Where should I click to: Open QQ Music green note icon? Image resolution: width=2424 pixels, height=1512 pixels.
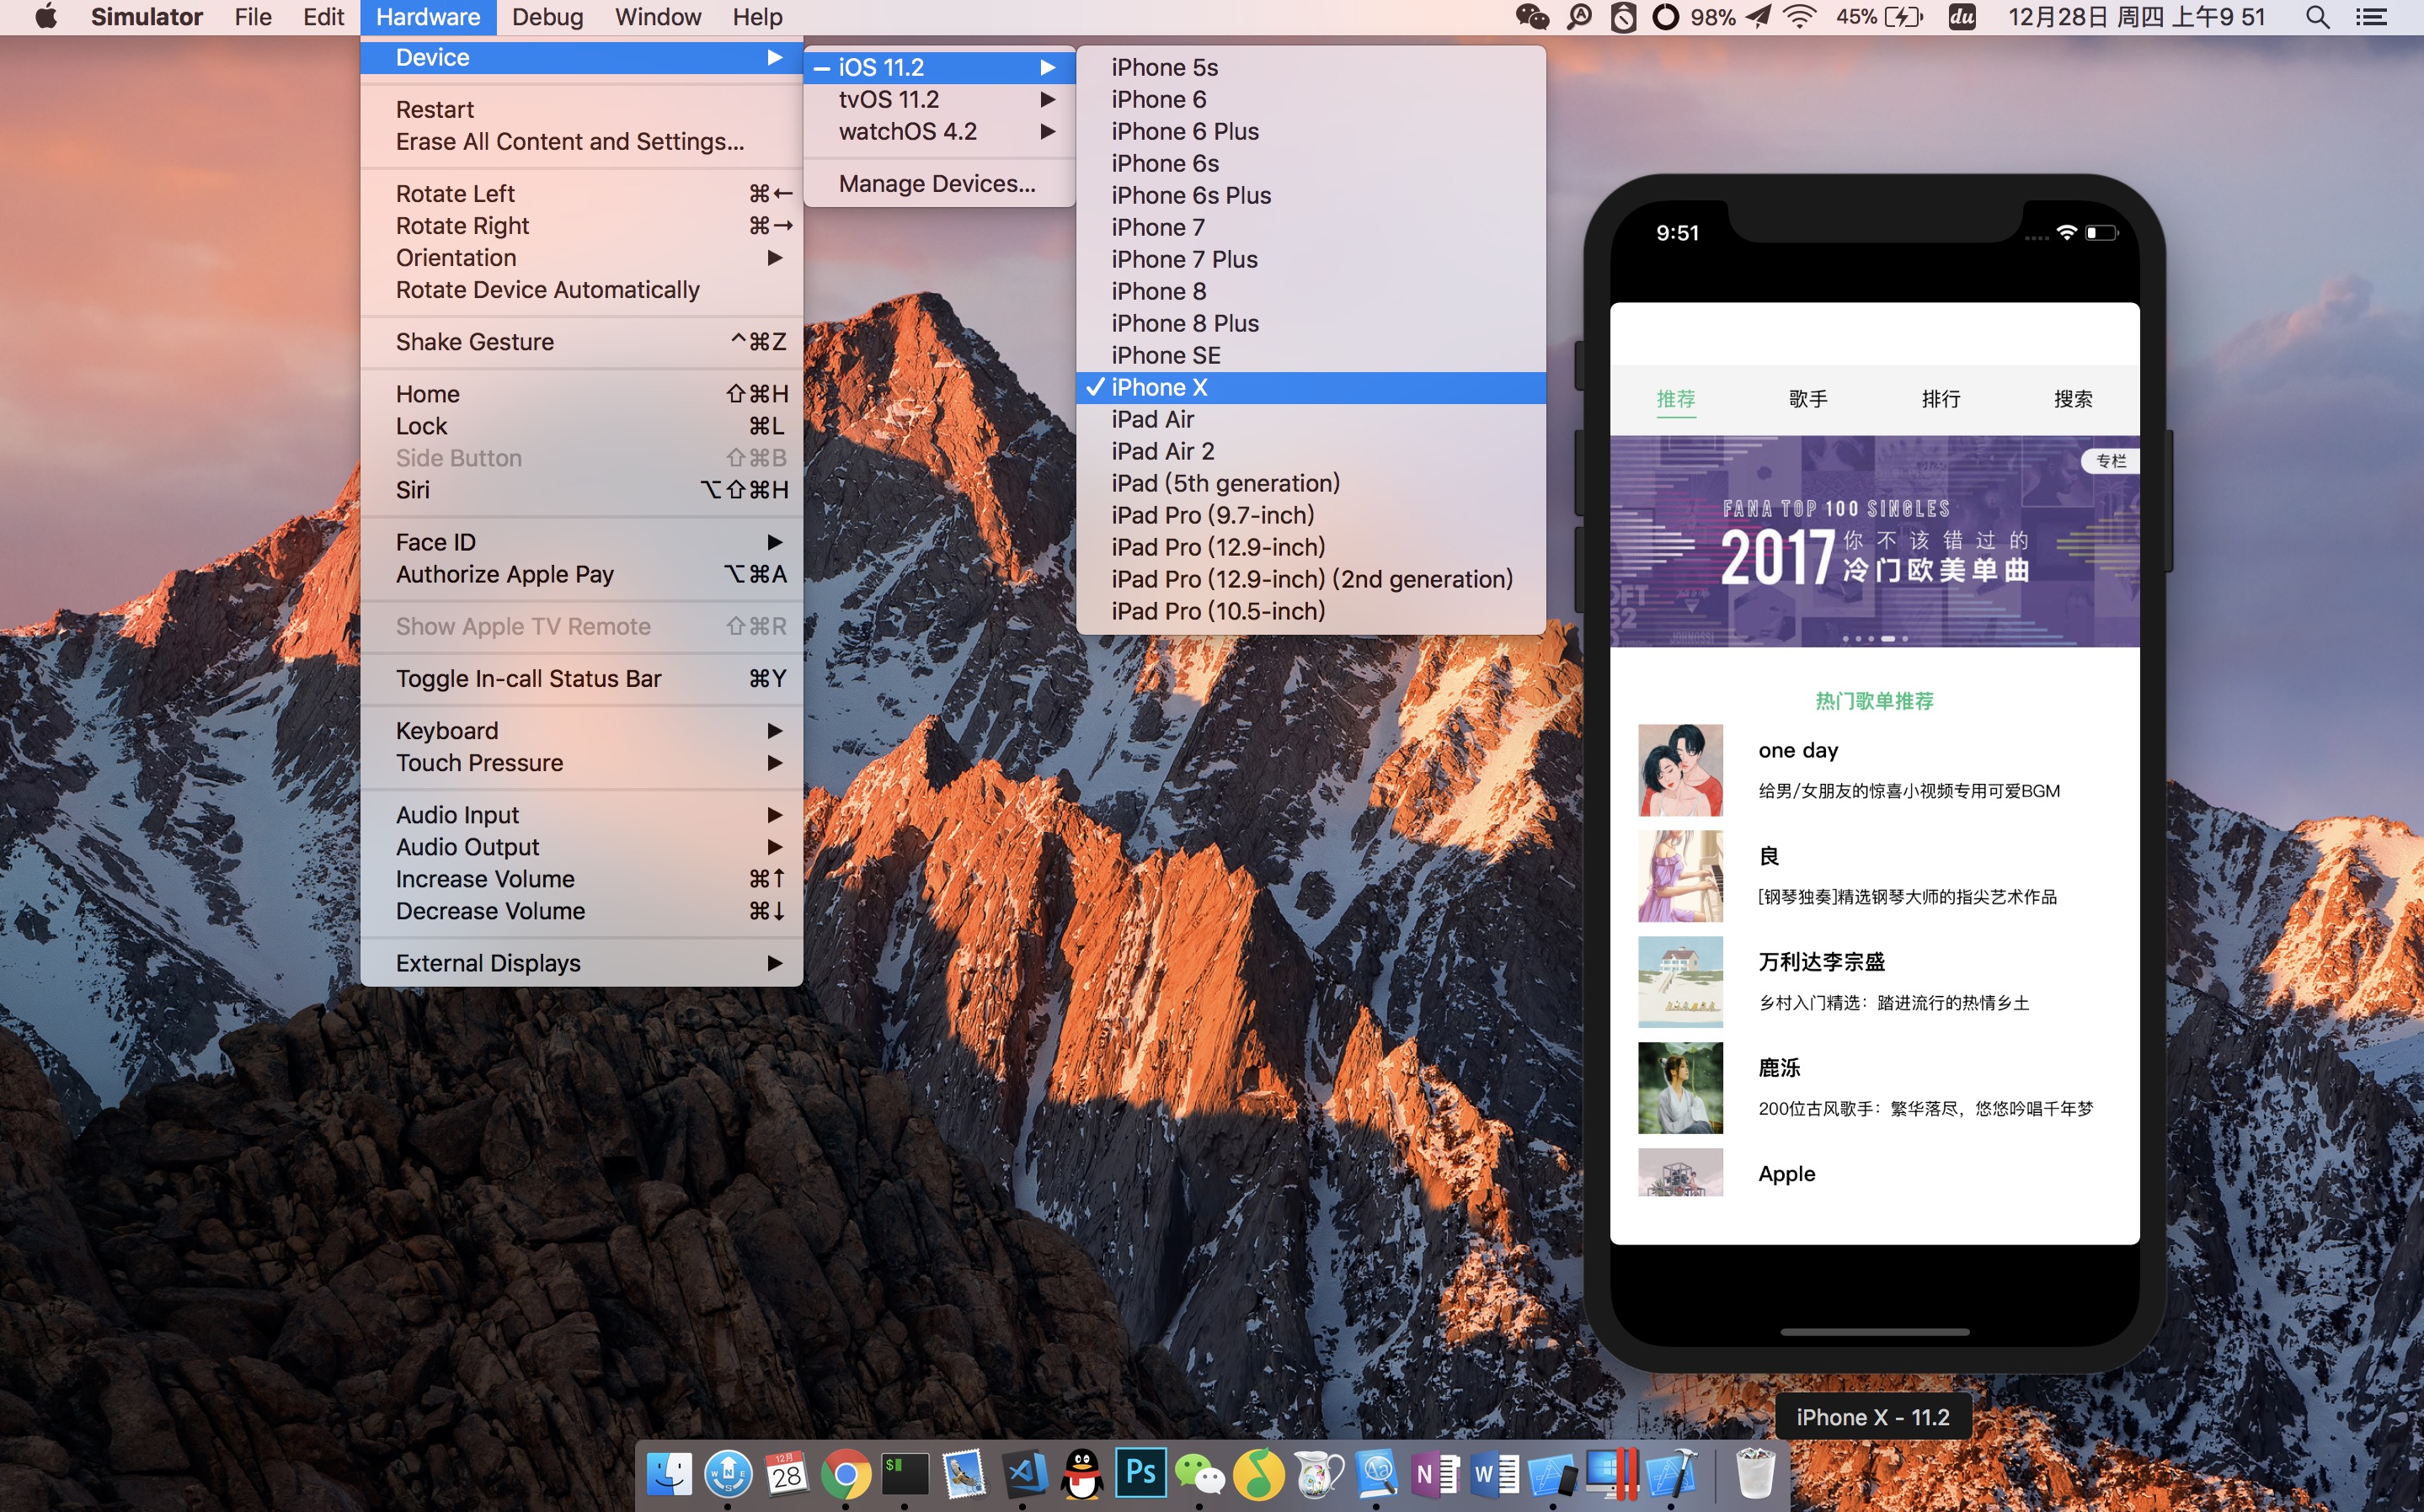coord(1259,1474)
